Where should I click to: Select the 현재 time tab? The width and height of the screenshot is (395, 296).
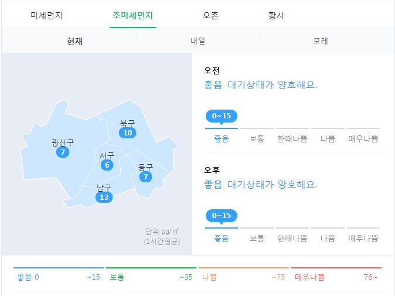click(74, 41)
